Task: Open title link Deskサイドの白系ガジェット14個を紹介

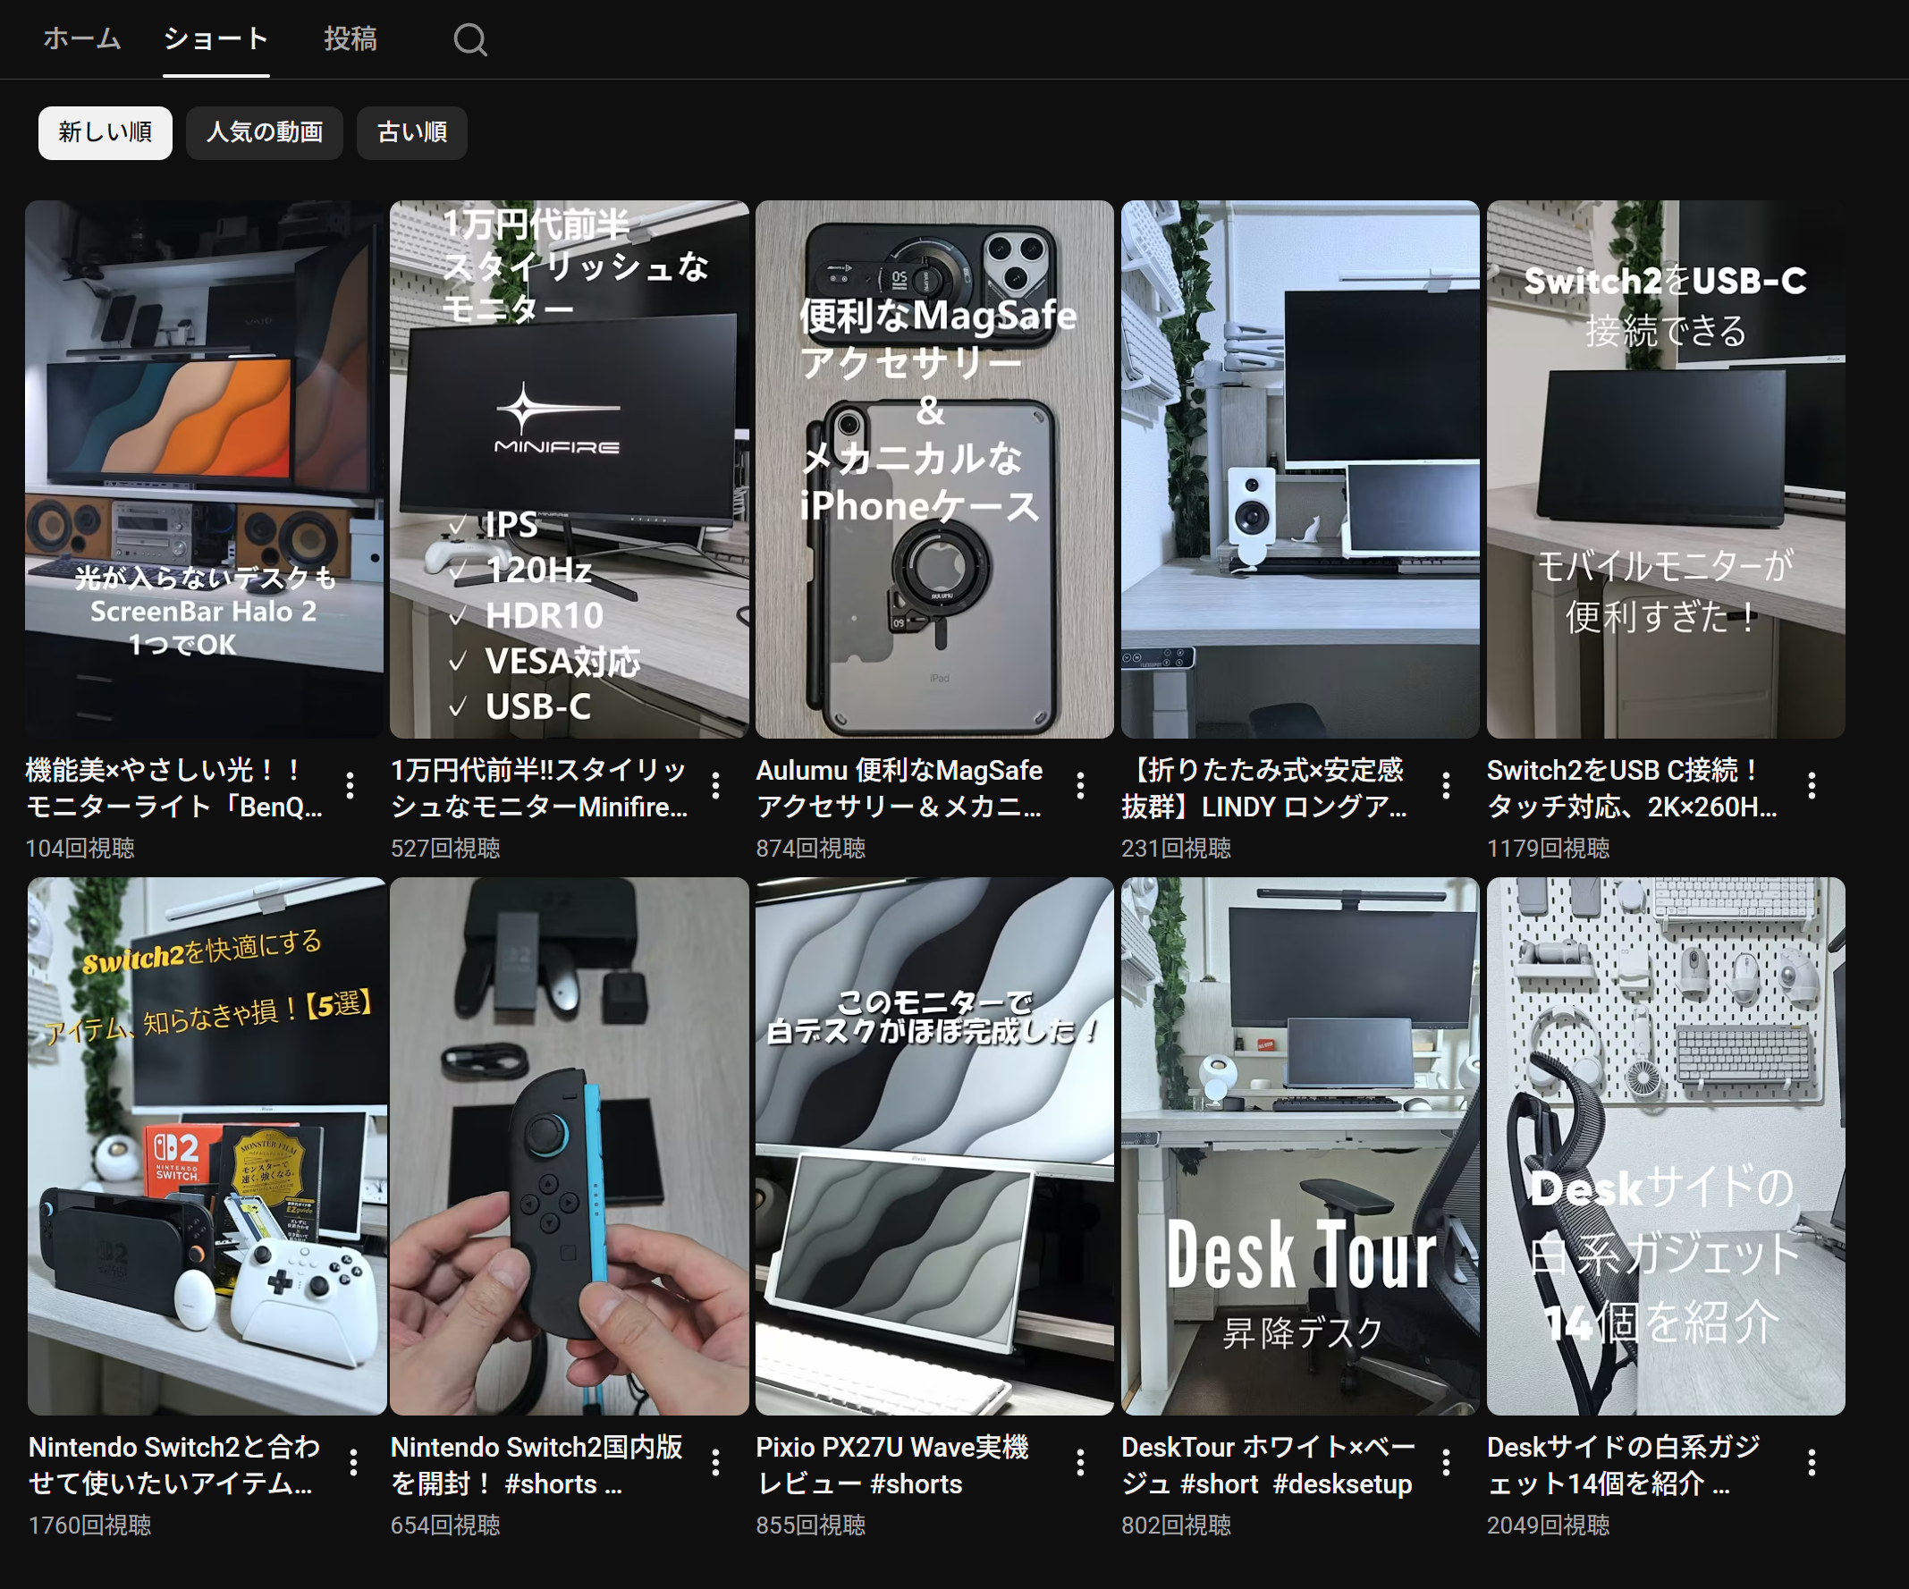Action: (x=1625, y=1466)
